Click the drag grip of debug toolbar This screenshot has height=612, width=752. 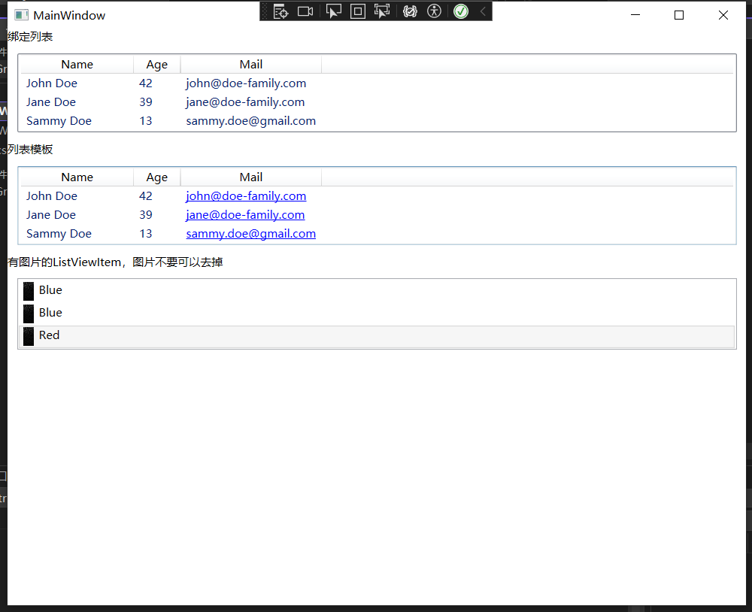264,11
